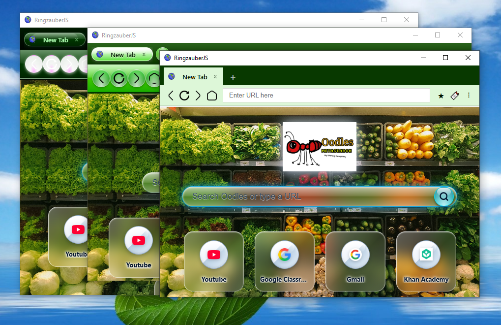Open the Google Classroom shortcut tile
The image size is (501, 325).
(x=284, y=261)
